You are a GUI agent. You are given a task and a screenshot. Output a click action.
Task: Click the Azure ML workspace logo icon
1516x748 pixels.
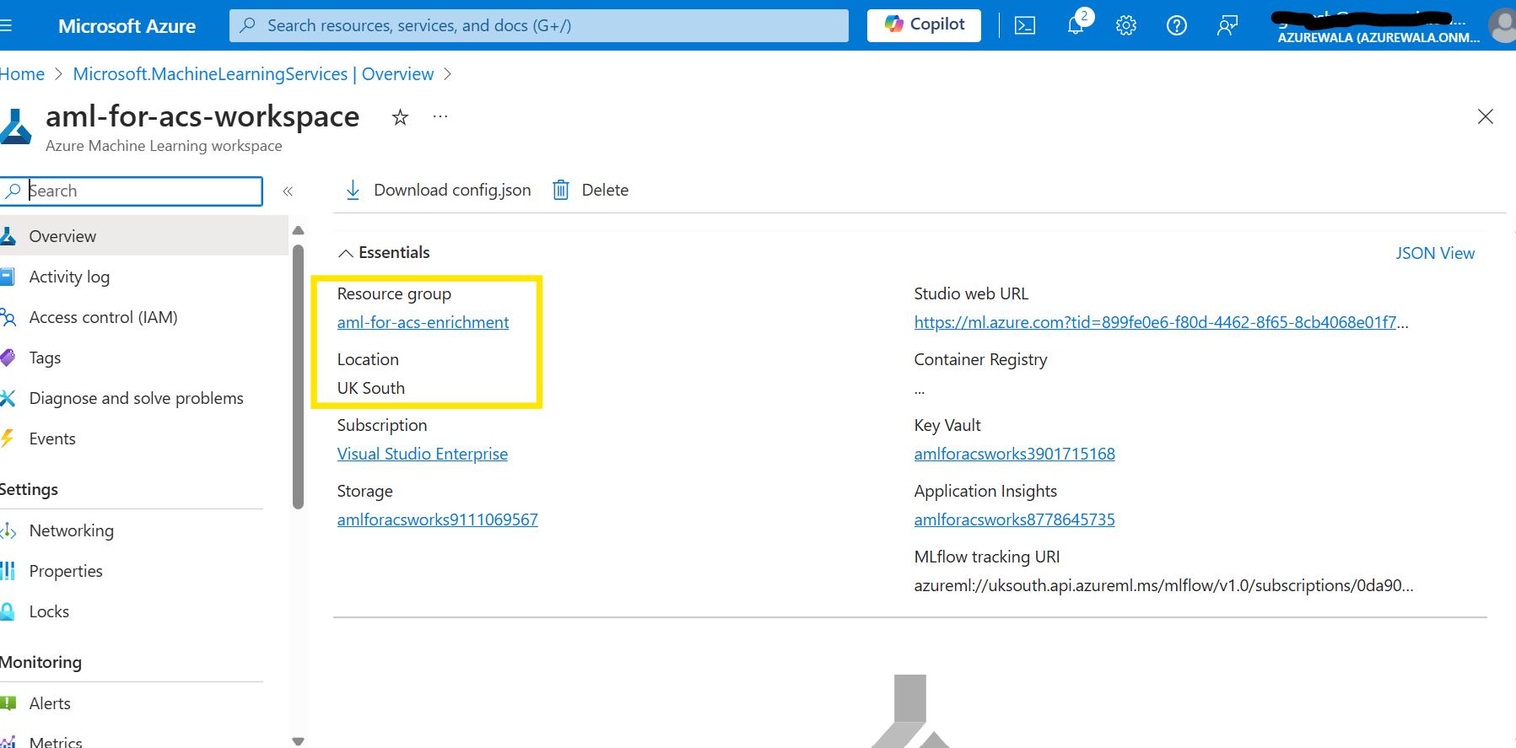pyautogui.click(x=15, y=126)
